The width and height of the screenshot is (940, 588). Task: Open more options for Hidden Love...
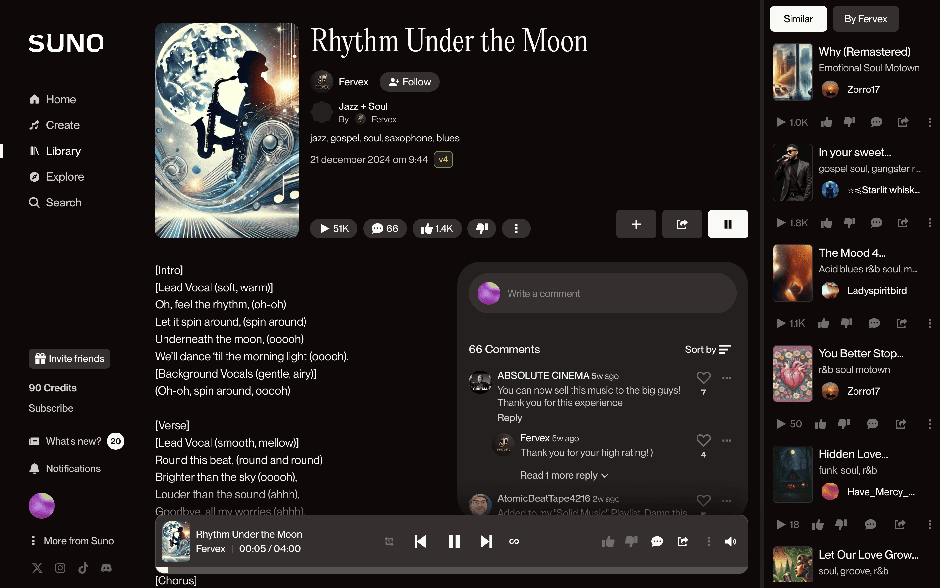(x=930, y=524)
